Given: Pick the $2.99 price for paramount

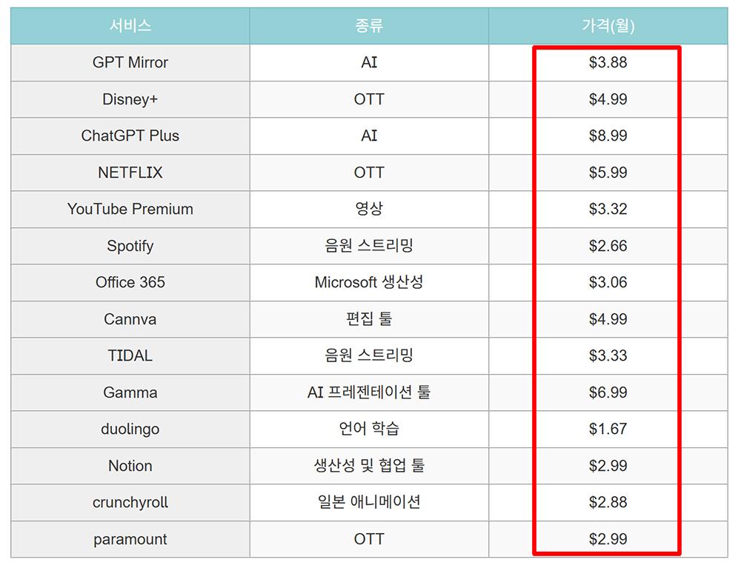Looking at the screenshot, I should (x=608, y=539).
